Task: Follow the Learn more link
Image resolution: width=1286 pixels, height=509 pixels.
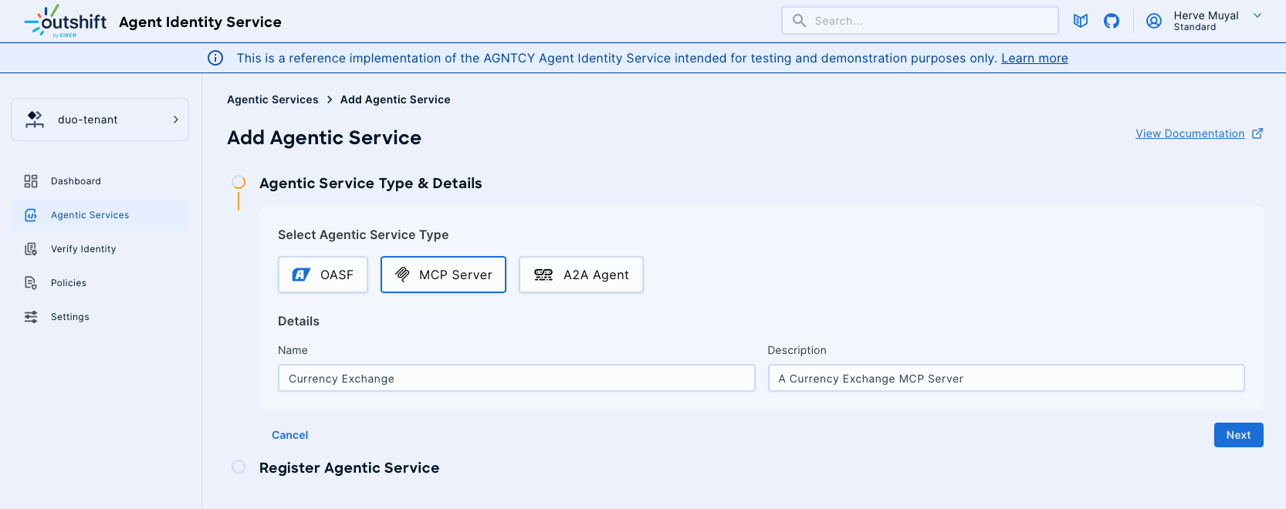Action: [1034, 58]
